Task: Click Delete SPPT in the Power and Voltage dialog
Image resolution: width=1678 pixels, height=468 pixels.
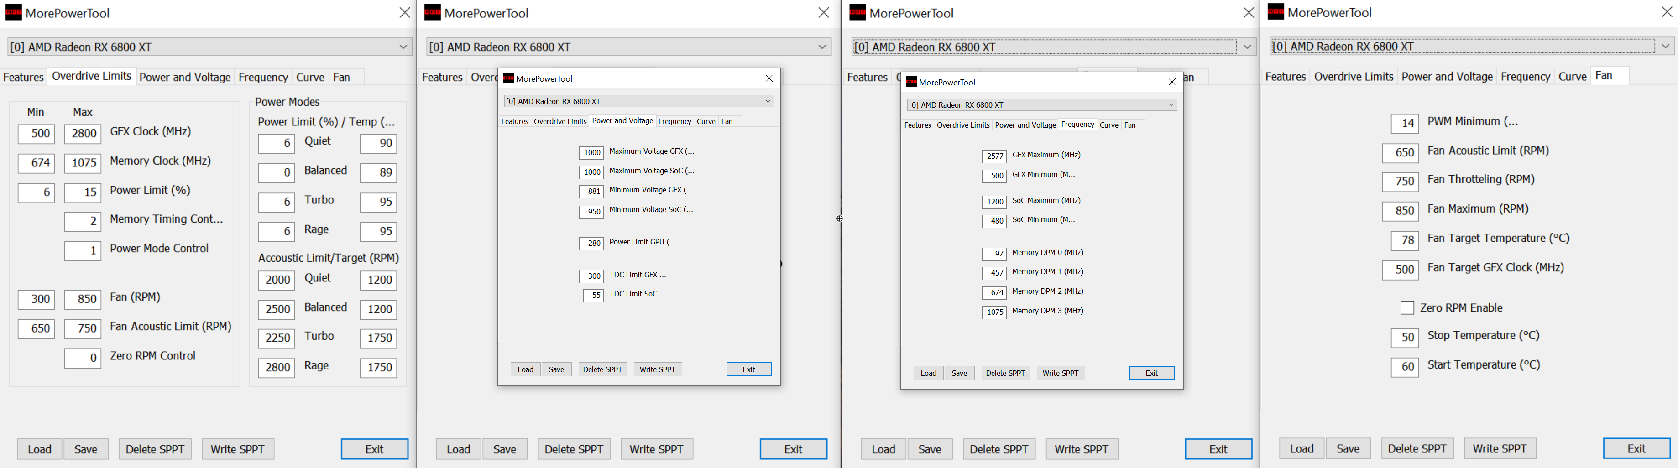Action: [x=602, y=369]
